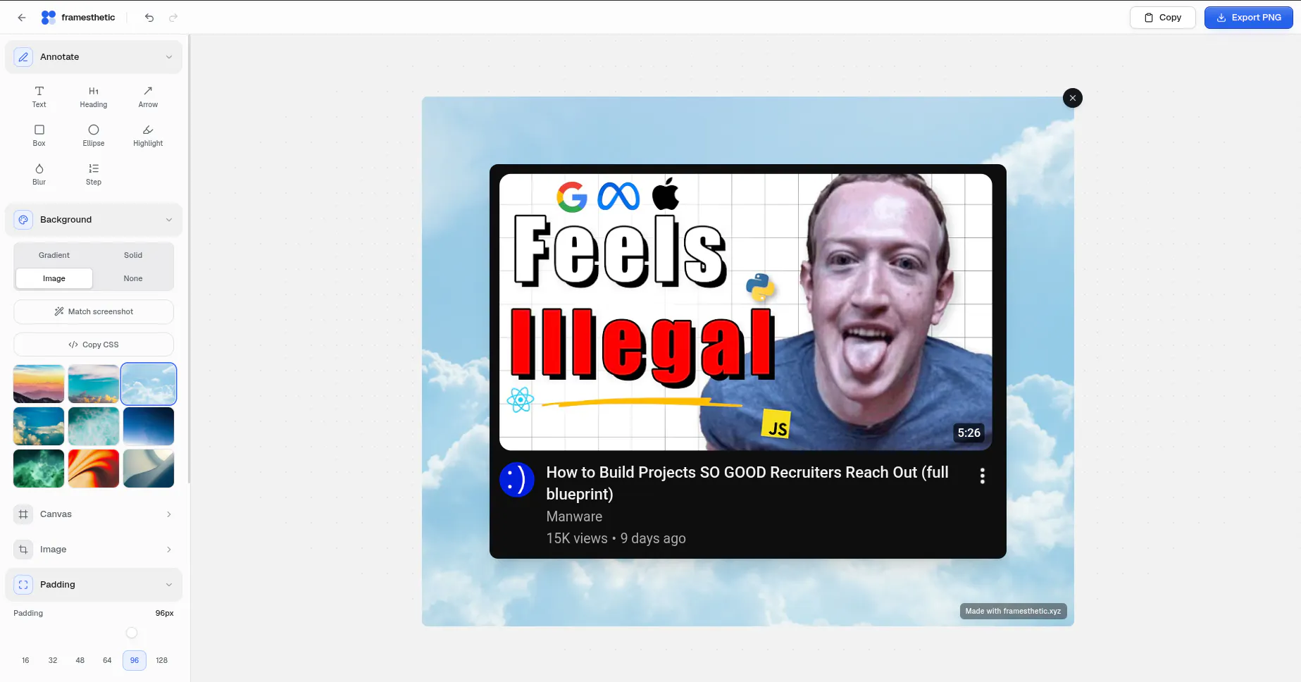Click Match screenshot button

pos(94,311)
